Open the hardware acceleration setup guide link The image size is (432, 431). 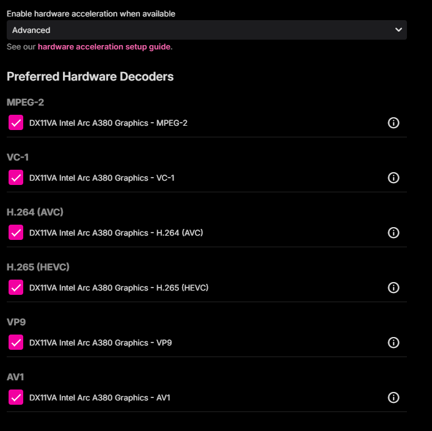coord(104,47)
